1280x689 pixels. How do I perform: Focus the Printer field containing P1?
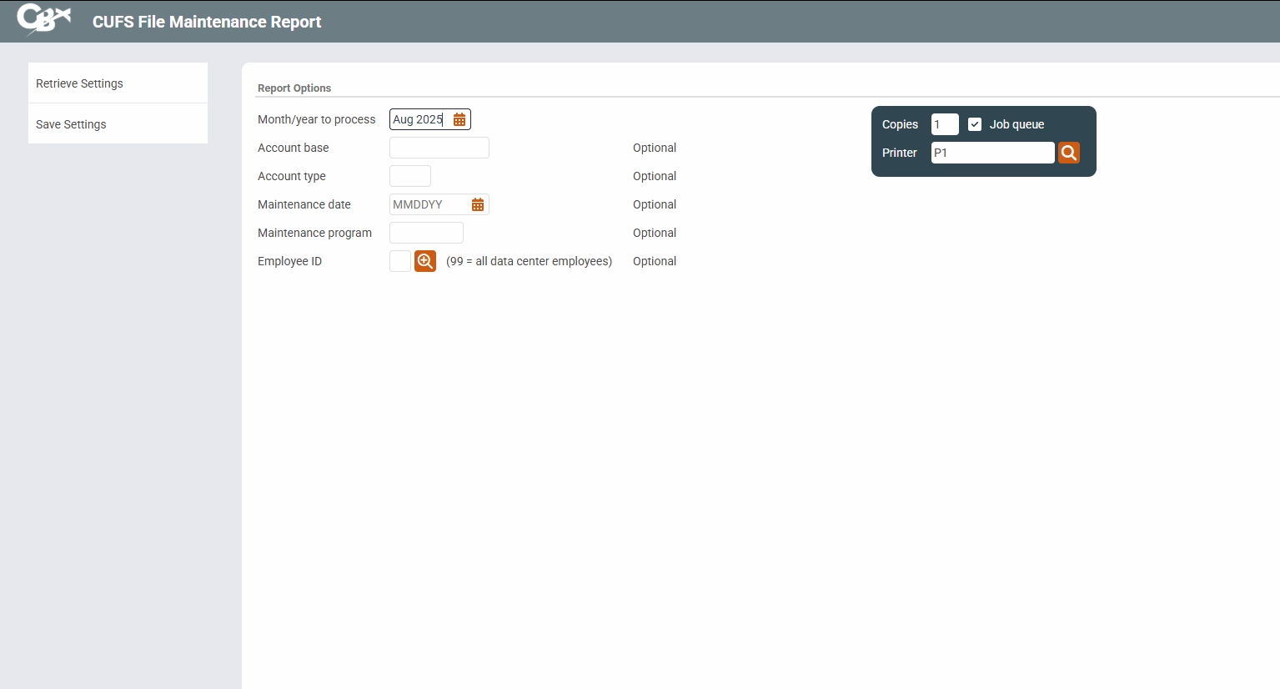click(x=992, y=153)
